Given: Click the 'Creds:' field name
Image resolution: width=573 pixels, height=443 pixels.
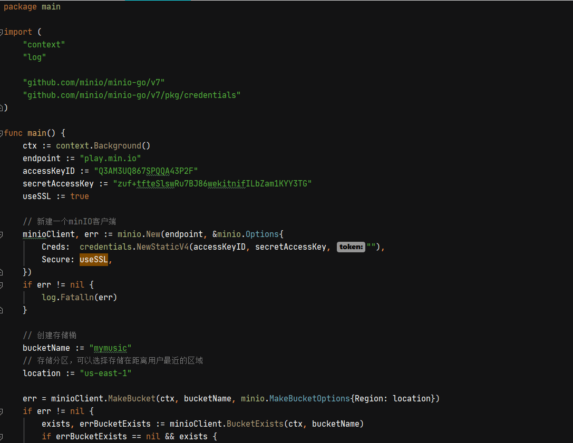Looking at the screenshot, I should [x=56, y=247].
